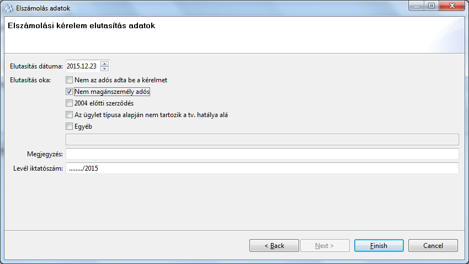469x264 pixels.
Task: Uncheck the 'Nem magánszemély adós' checkbox
Action: tap(70, 92)
